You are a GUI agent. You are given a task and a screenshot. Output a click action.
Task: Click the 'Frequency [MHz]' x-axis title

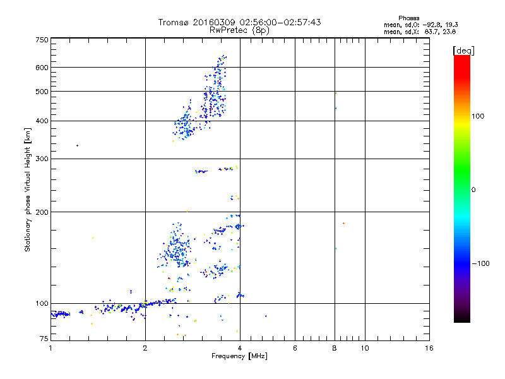pos(239,356)
